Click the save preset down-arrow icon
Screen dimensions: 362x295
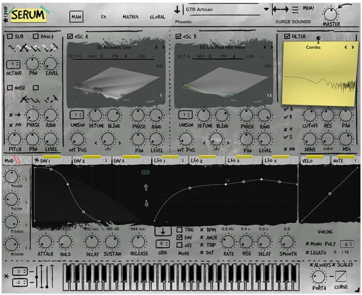click(177, 10)
